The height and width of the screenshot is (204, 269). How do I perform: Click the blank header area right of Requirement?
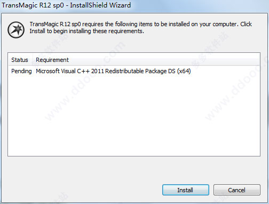164,60
